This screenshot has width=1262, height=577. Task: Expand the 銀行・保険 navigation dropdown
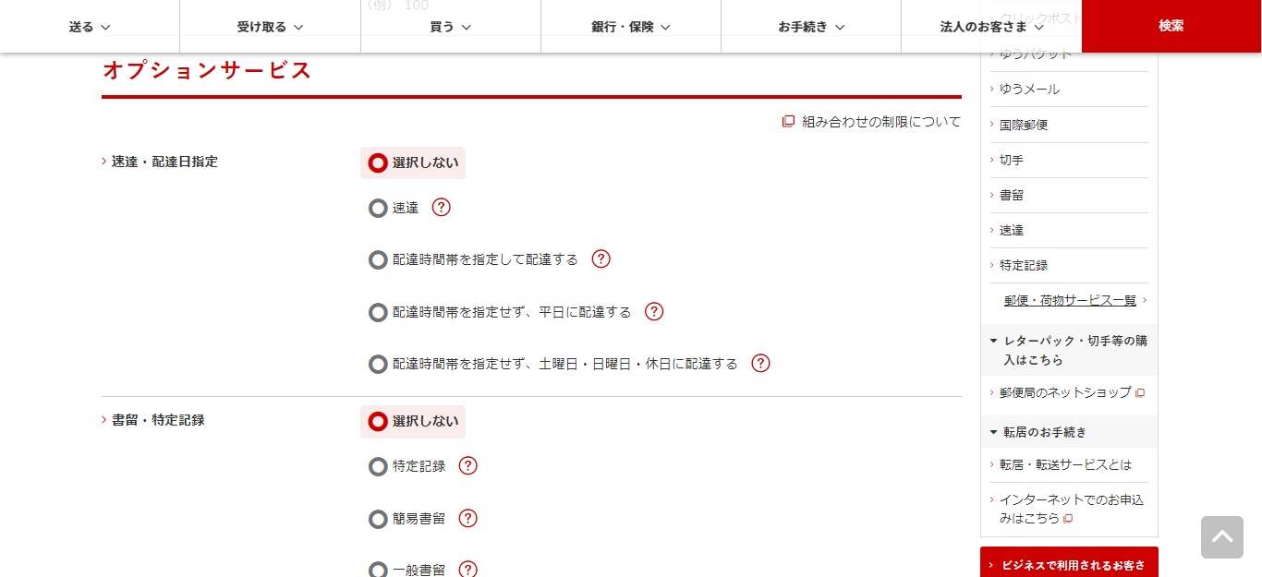point(631,27)
